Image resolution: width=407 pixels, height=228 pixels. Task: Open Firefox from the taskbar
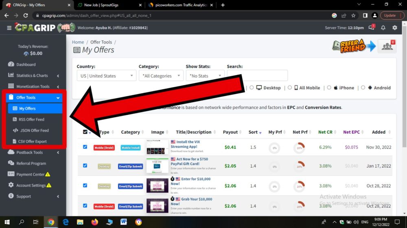pyautogui.click(x=95, y=222)
